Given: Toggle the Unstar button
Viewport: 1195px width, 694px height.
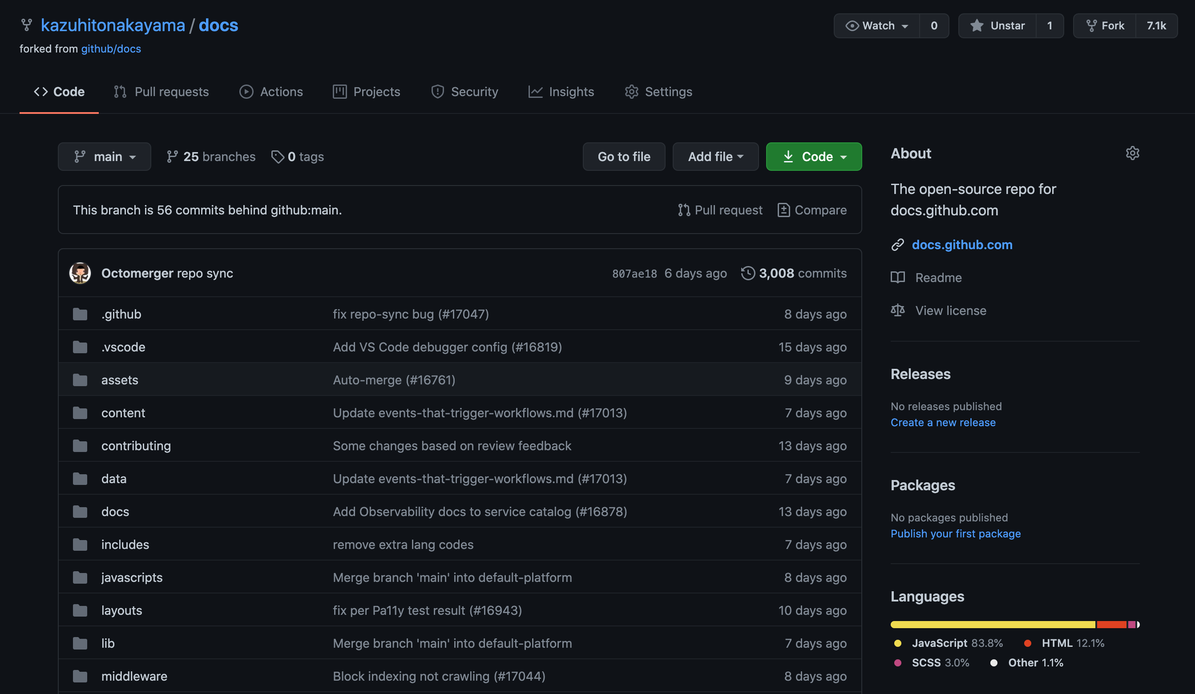Looking at the screenshot, I should click(x=997, y=26).
